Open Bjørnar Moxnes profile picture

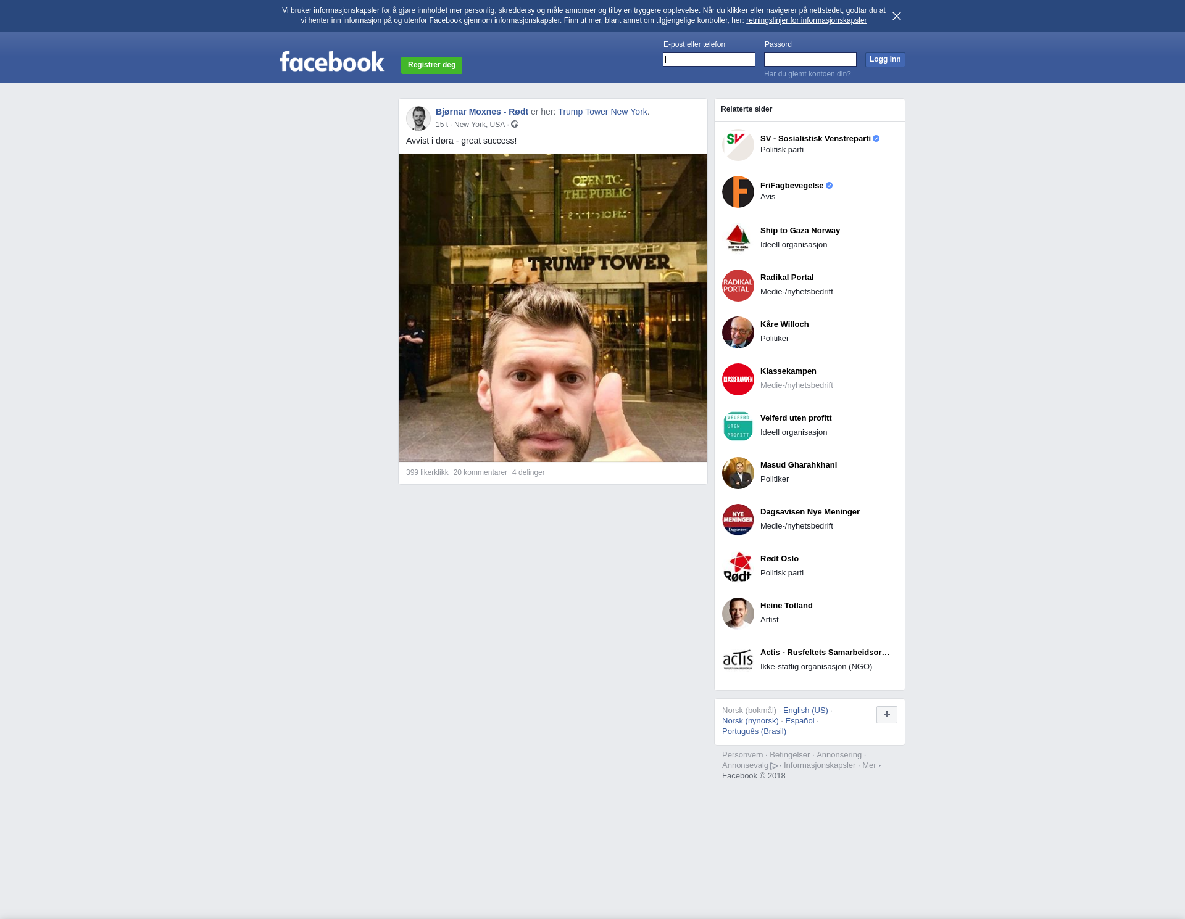(x=418, y=118)
